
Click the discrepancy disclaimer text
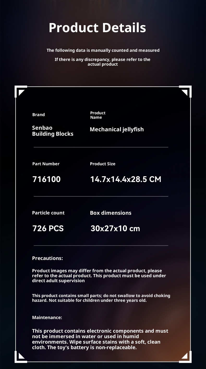pyautogui.click(x=102, y=62)
